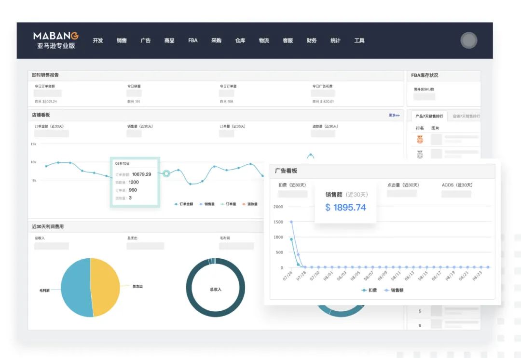Click the silver medal rank icon
The image size is (521, 358).
pos(420,155)
